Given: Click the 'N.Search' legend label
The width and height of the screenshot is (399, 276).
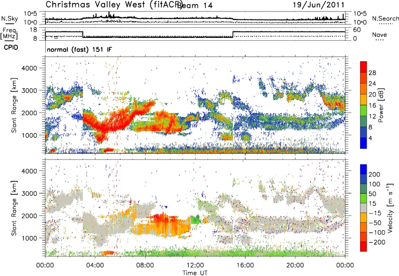Looking at the screenshot, I should pos(385,18).
